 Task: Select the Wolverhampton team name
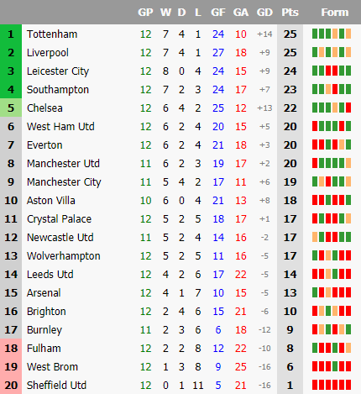(x=64, y=256)
